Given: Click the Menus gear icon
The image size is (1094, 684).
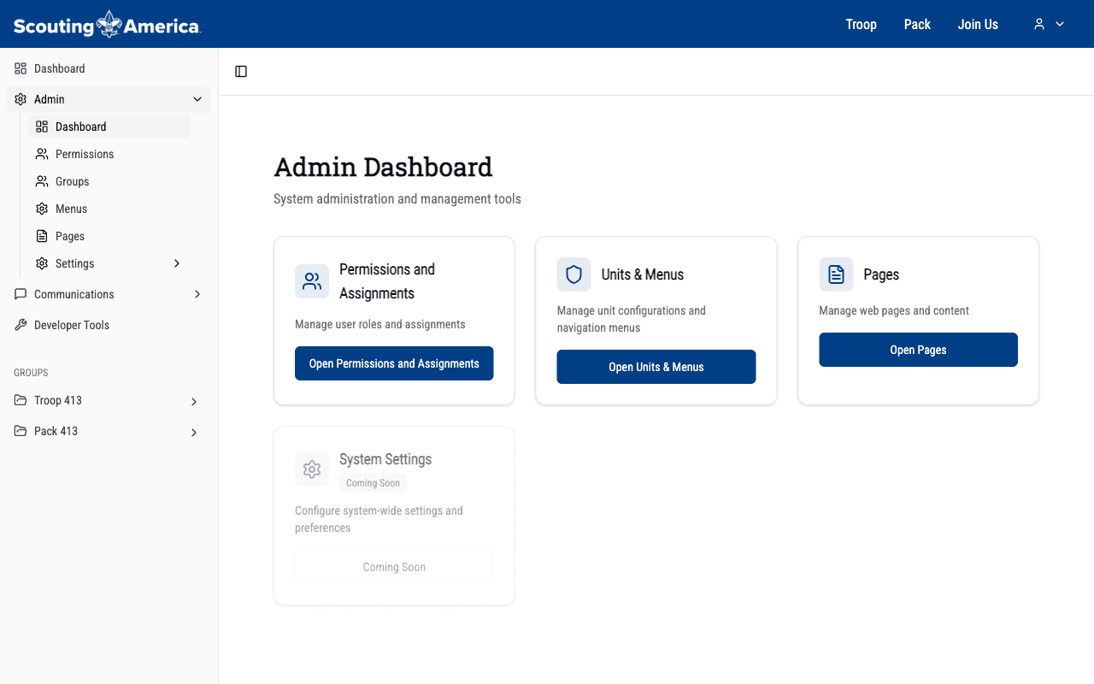Looking at the screenshot, I should [x=42, y=209].
